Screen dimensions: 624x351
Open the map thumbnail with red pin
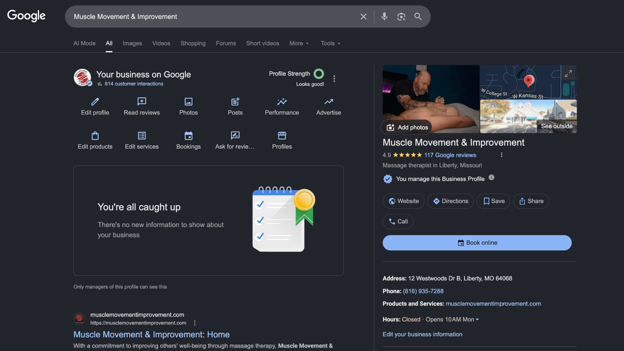(x=528, y=82)
